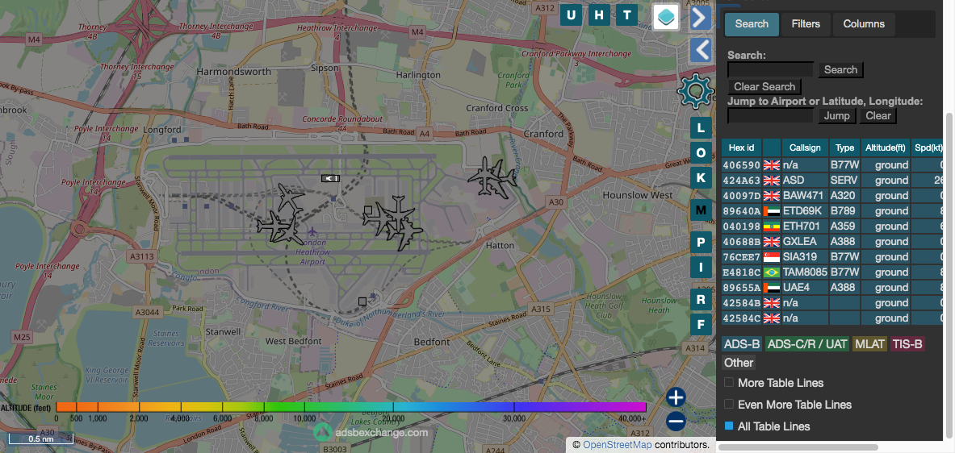The width and height of the screenshot is (955, 453).
Task: Click the ADS-C/R / UAT legend label
Action: coord(807,344)
